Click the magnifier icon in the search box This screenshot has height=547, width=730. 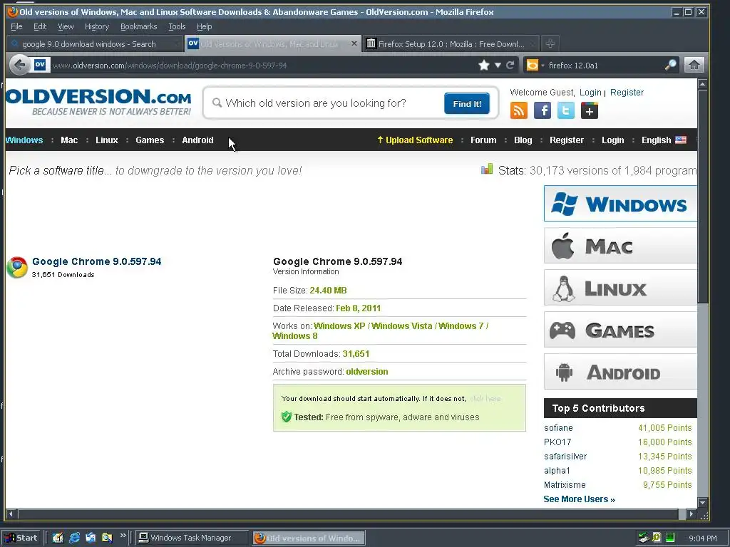[670, 65]
